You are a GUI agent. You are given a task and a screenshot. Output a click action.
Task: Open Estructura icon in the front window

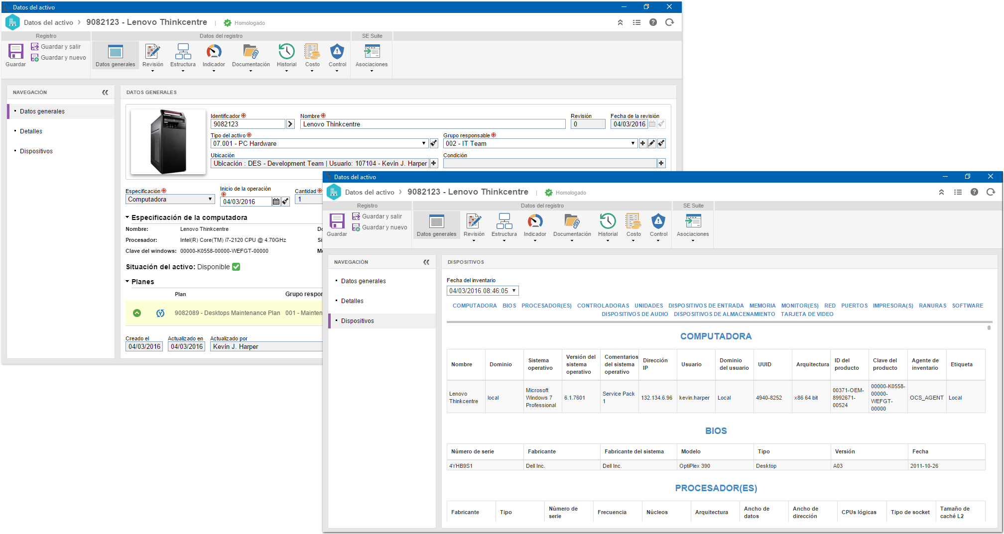[504, 221]
